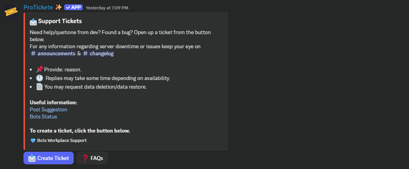
Task: Click the envelope emoji beside Support Tickets
Action: 33,21
